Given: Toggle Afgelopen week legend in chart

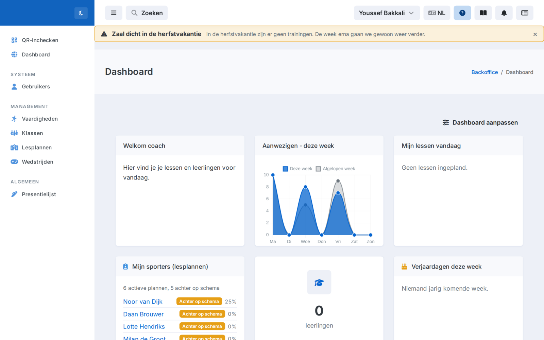Looking at the screenshot, I should point(335,169).
